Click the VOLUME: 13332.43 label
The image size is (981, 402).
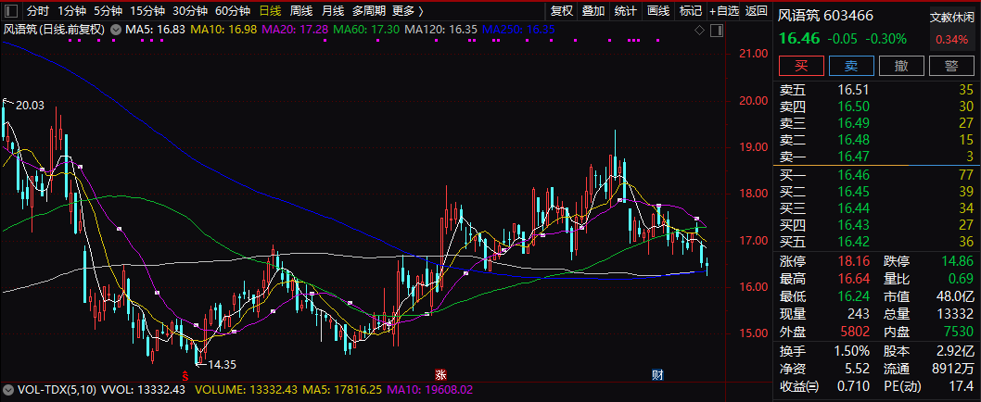click(x=245, y=390)
